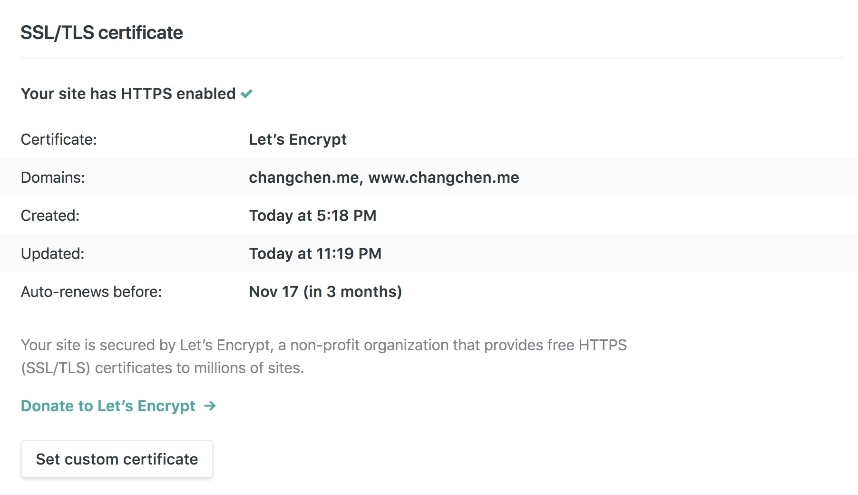Click the SSL/TLS certificate heading
The height and width of the screenshot is (495, 858).
coord(101,33)
